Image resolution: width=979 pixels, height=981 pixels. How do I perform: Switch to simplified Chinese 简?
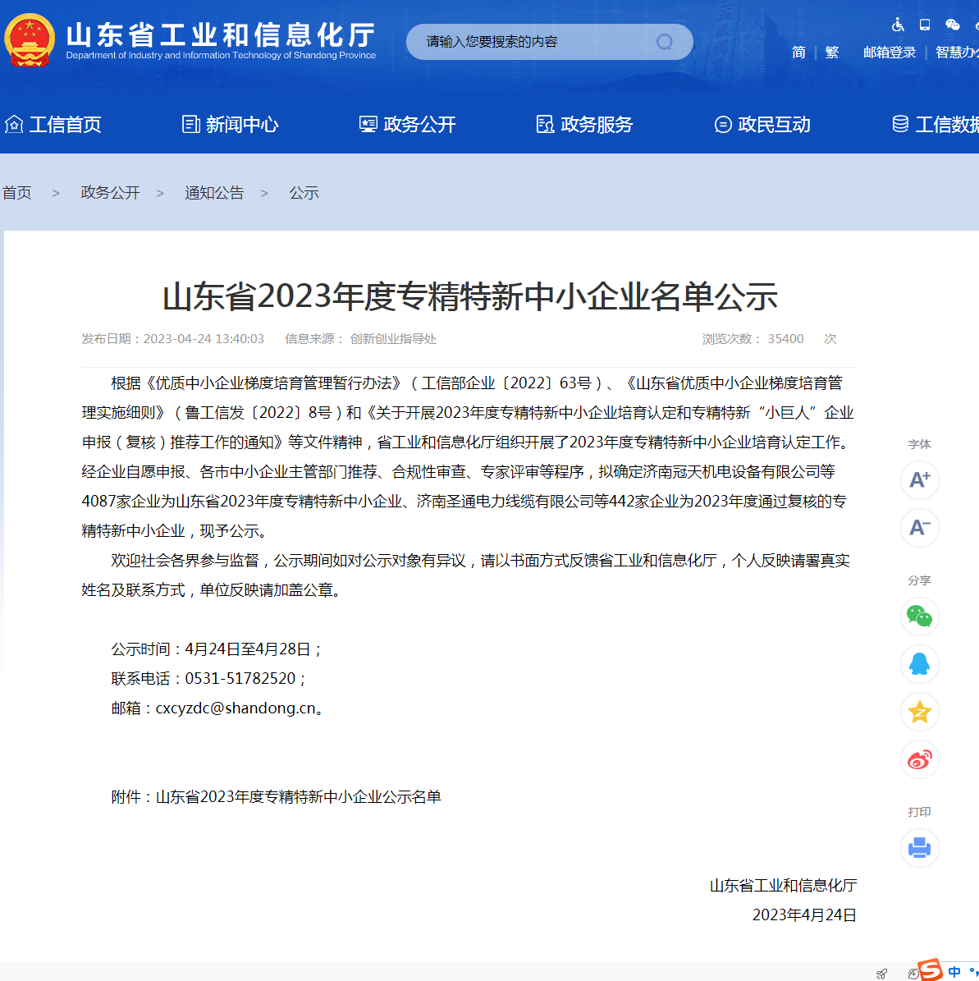coord(798,53)
